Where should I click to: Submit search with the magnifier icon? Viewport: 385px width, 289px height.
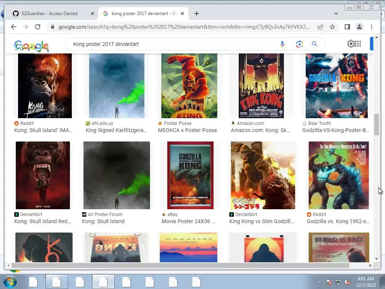coord(315,44)
